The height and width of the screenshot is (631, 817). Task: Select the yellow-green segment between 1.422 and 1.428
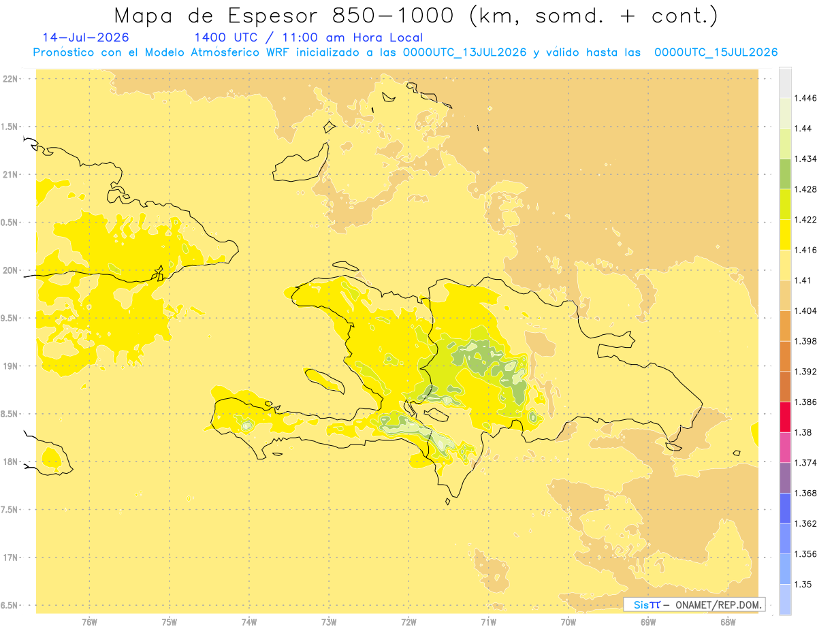(x=785, y=204)
